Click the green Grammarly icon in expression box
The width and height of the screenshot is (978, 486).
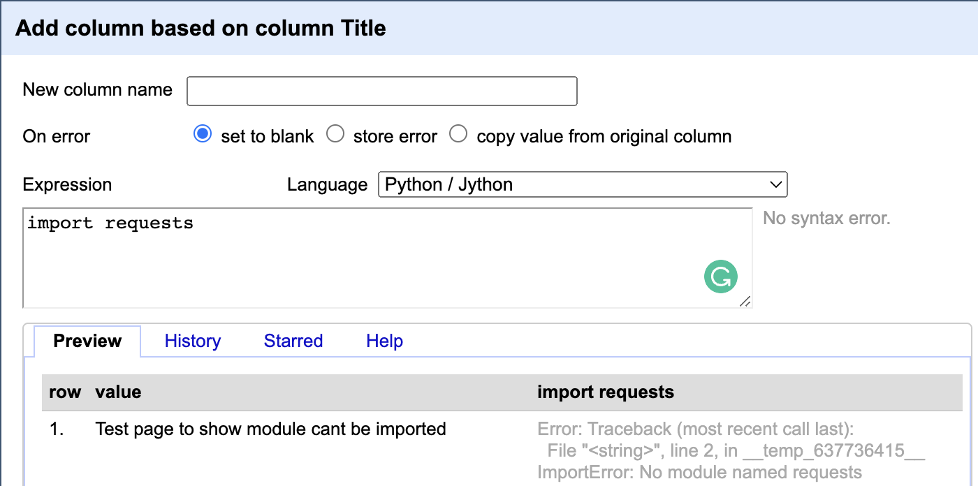[x=720, y=277]
